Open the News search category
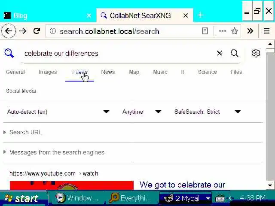 (108, 72)
